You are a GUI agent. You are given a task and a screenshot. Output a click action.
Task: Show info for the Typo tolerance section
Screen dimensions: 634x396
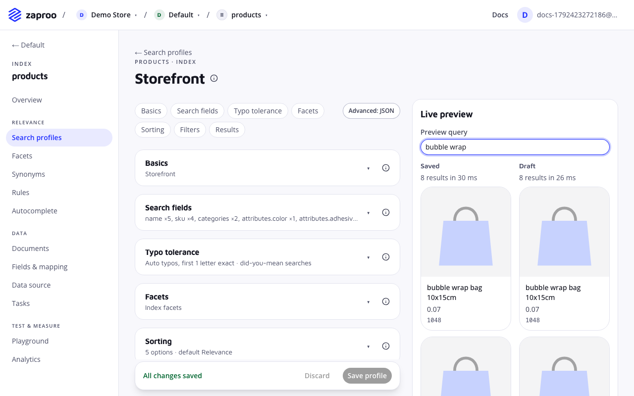pyautogui.click(x=386, y=257)
